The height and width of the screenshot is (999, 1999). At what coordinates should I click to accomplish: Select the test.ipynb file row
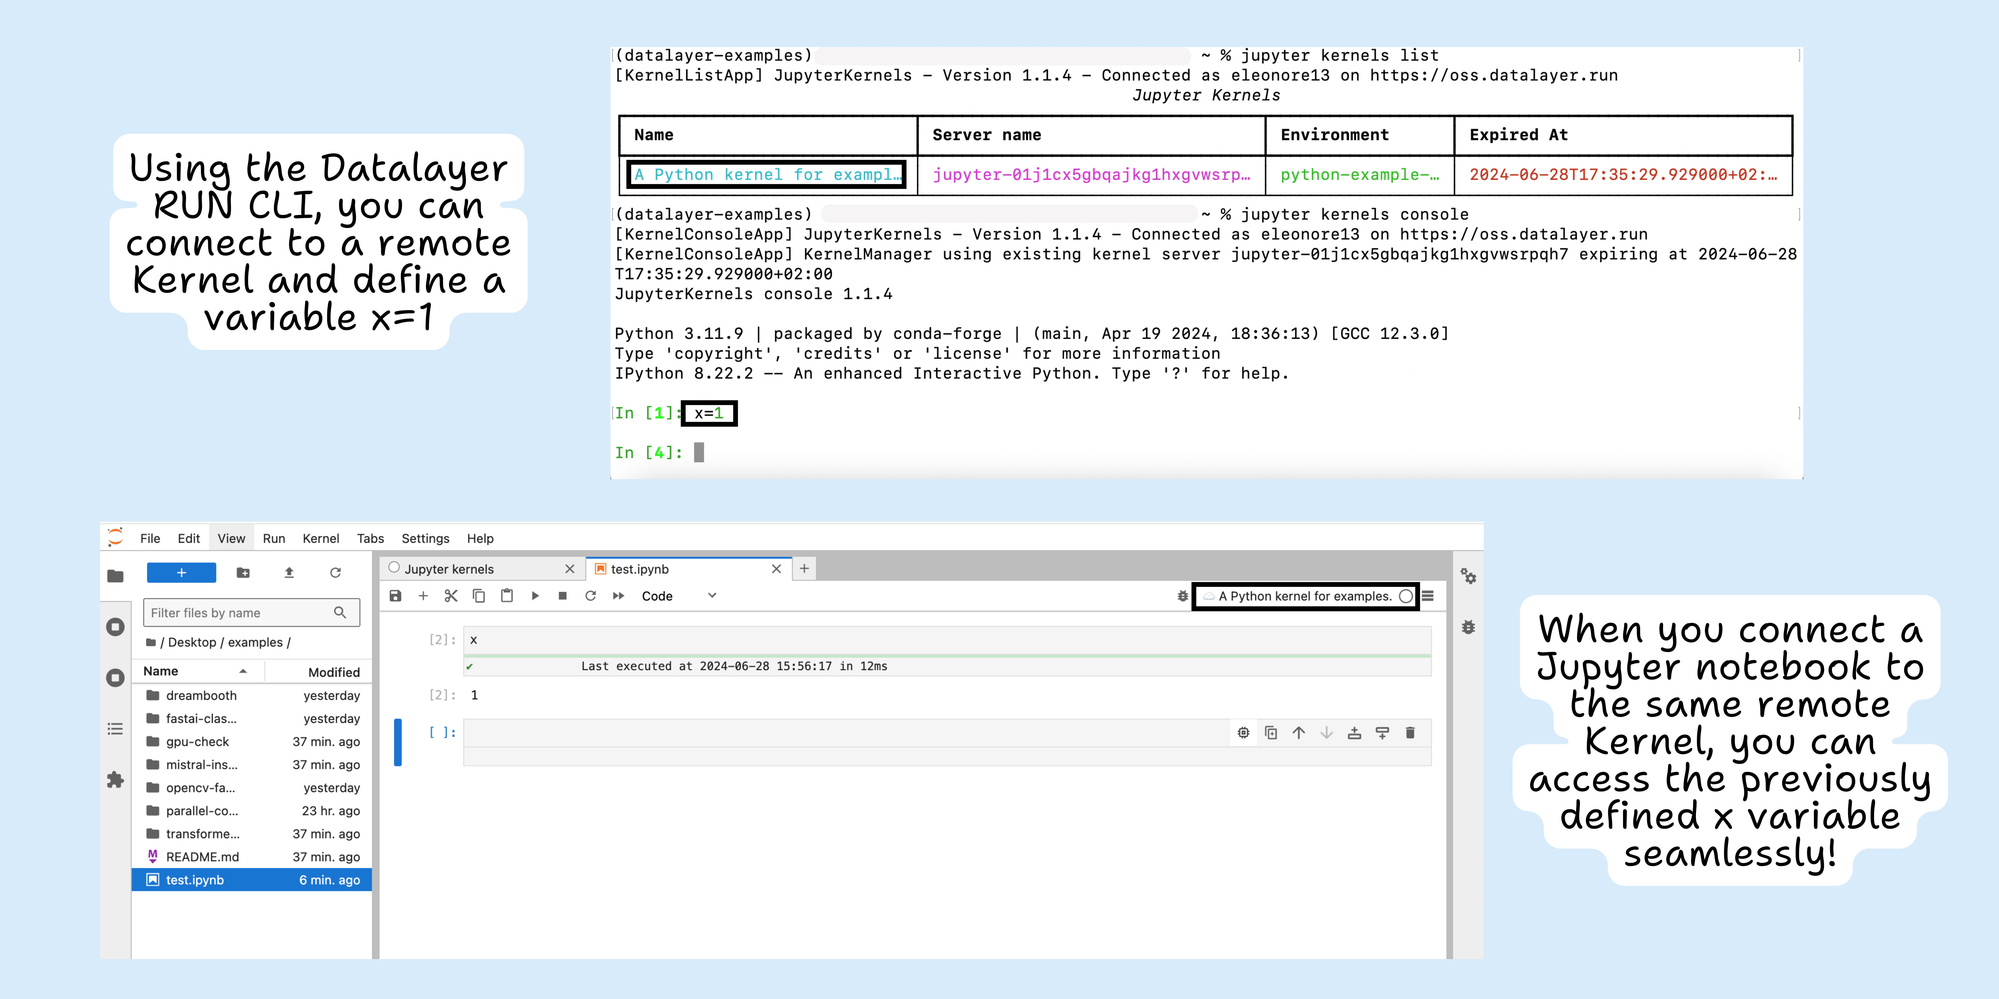point(251,880)
